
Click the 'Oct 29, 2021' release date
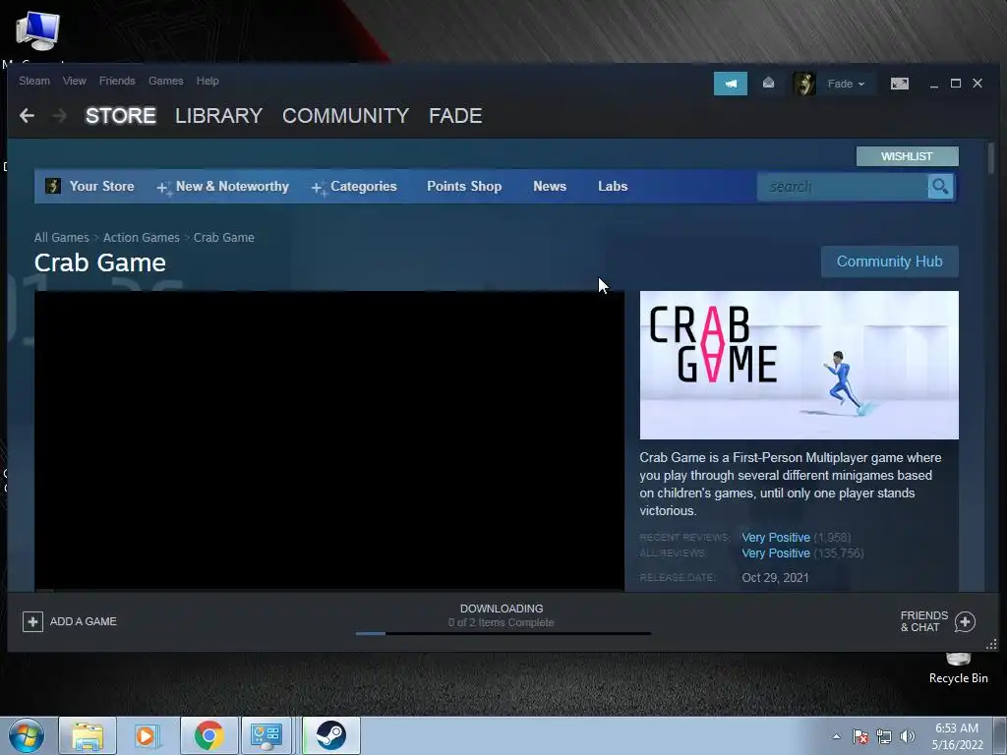(x=775, y=578)
